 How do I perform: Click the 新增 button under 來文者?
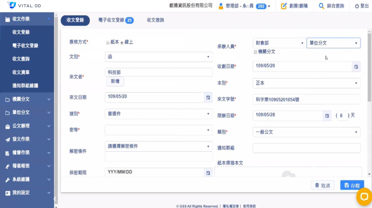[115, 81]
